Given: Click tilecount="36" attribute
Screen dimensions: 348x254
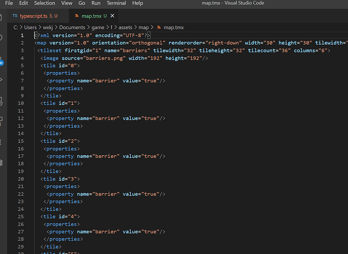Looking at the screenshot, I should (269, 50).
